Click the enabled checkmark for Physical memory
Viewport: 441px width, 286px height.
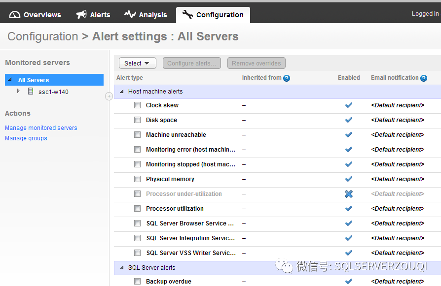click(349, 179)
